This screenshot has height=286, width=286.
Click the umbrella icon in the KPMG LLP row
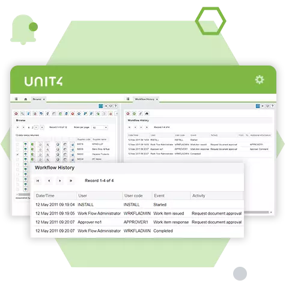tap(25, 144)
